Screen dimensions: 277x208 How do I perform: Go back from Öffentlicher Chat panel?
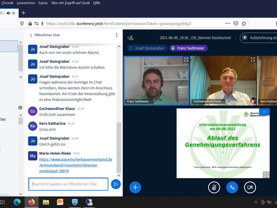[31, 35]
